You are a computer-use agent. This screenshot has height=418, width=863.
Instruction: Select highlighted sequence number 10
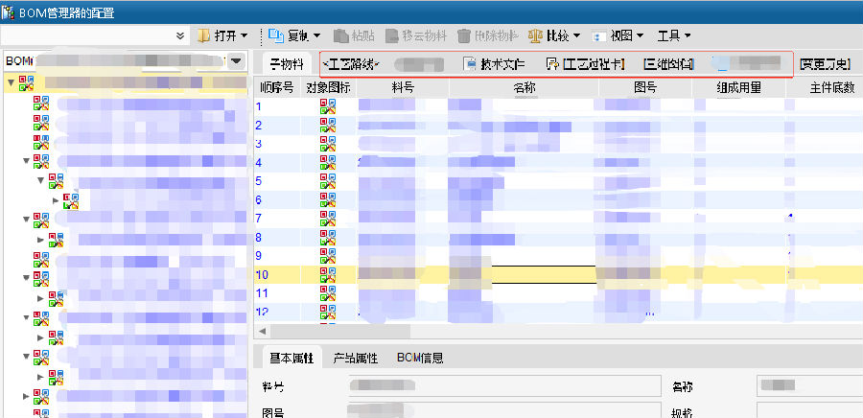(262, 275)
